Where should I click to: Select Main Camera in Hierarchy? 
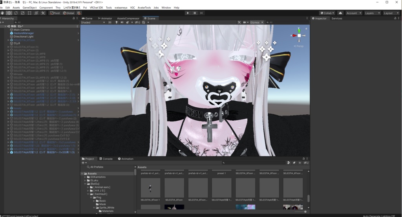[22, 30]
